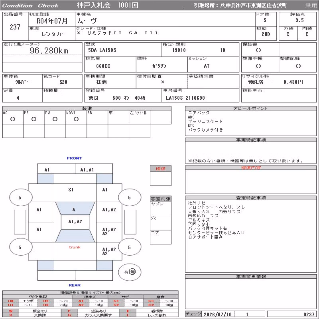319x319 pixels.
Task: Click interior grade C under 内装
Action: pyautogui.click(x=307, y=34)
